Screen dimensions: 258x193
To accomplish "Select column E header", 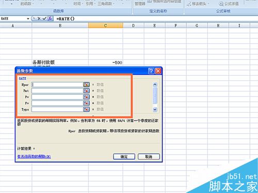I will (155, 26).
